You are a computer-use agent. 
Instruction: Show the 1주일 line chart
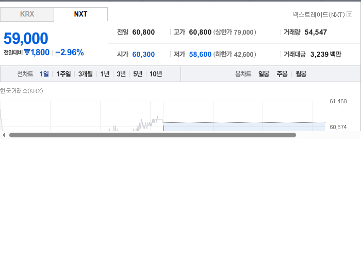click(x=63, y=74)
